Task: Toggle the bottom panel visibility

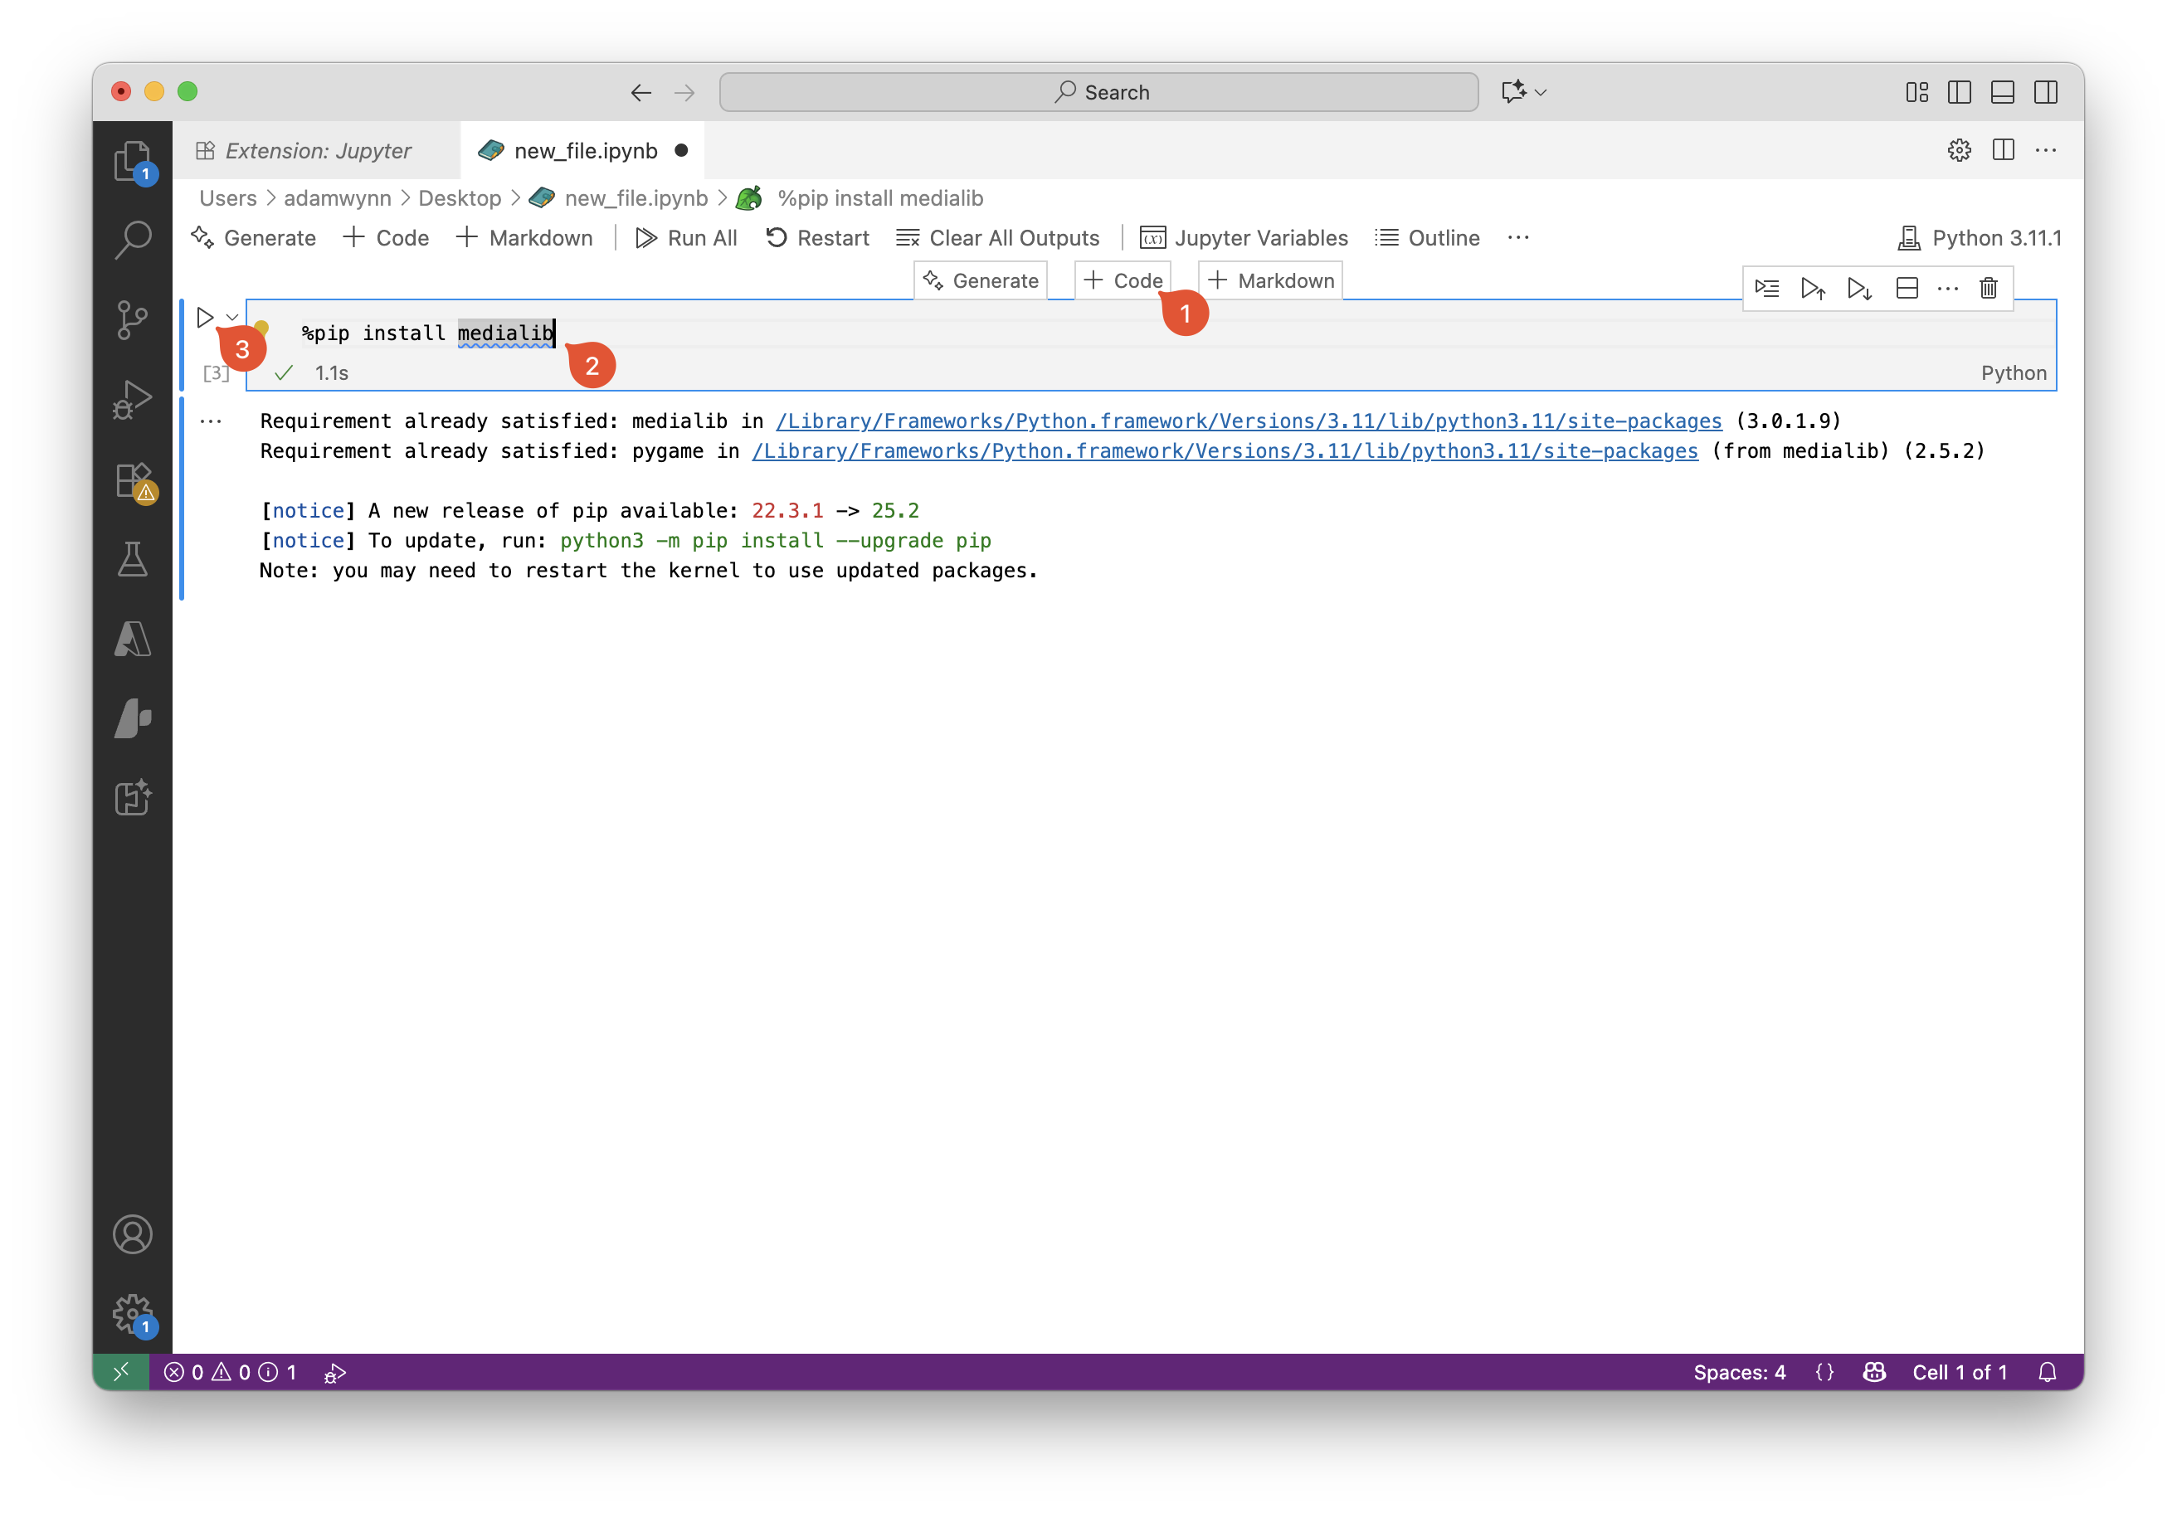Action: (x=2003, y=92)
